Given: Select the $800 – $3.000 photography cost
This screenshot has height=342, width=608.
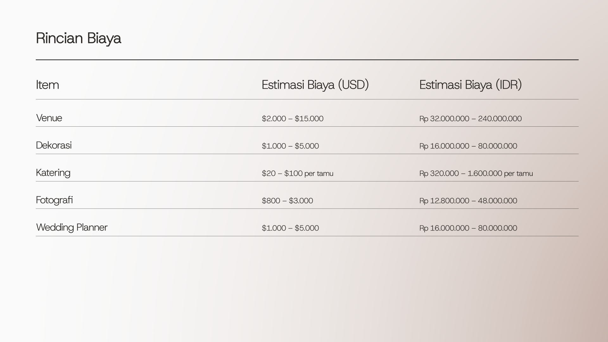Looking at the screenshot, I should coord(287,201).
